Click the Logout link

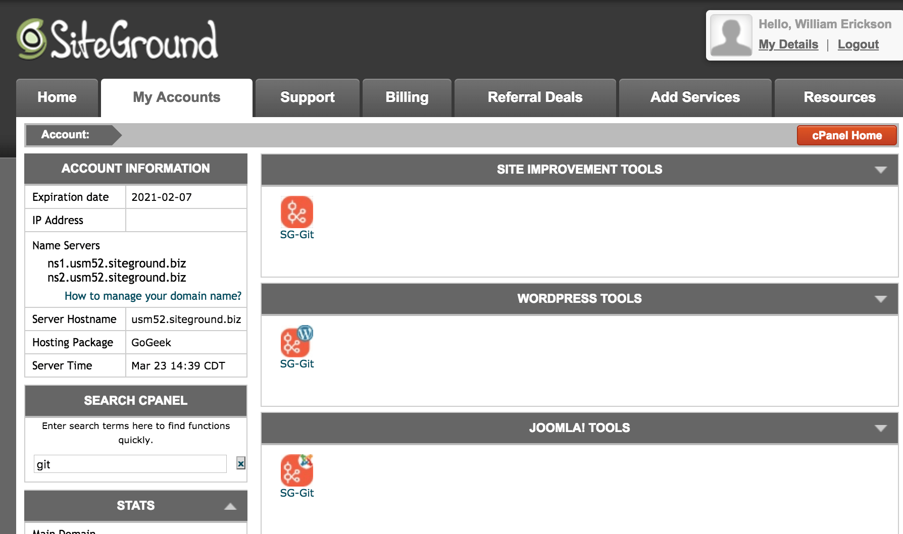click(x=858, y=44)
